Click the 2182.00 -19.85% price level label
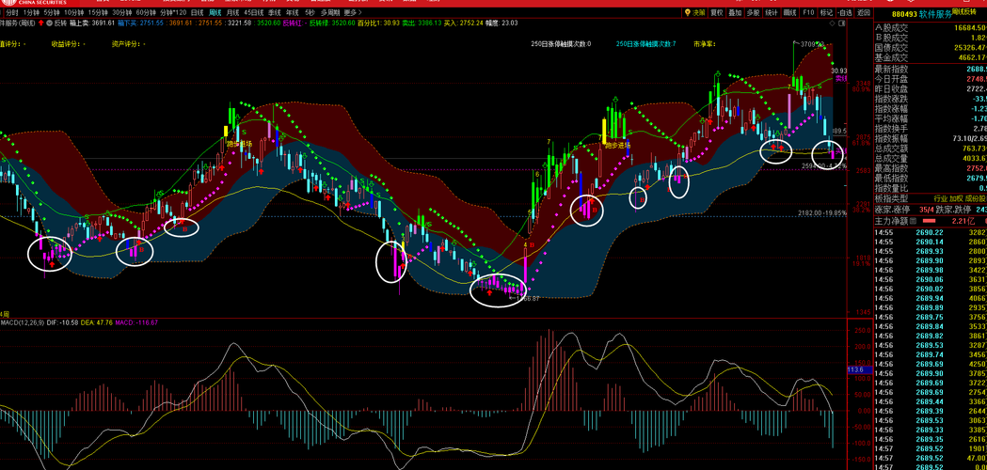The width and height of the screenshot is (987, 470). (822, 212)
